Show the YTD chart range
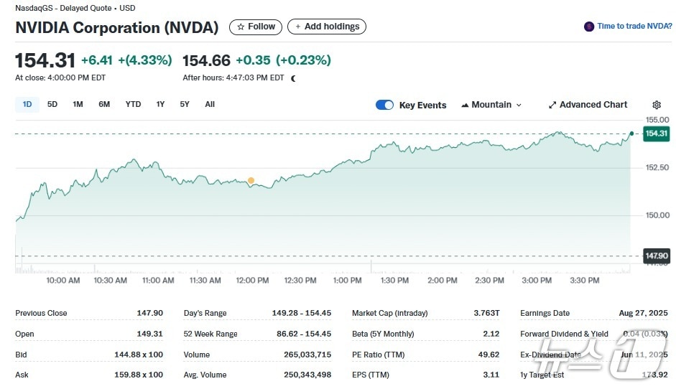Screen dimensions: 676x389 (133, 104)
